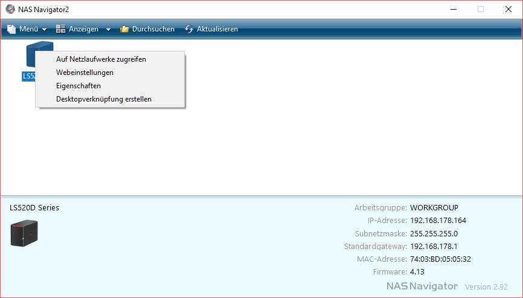Click the LS520D Series device thumbnail

tap(24, 233)
